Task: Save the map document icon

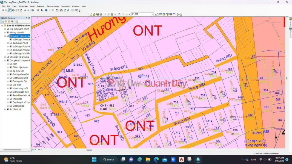Action: click(98, 14)
